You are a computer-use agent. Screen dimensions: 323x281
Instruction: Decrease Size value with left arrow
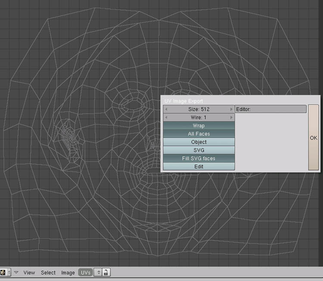[166, 109]
